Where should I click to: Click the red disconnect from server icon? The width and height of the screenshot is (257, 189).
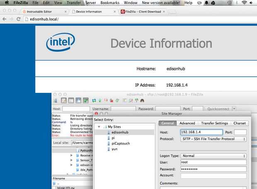(x=112, y=100)
